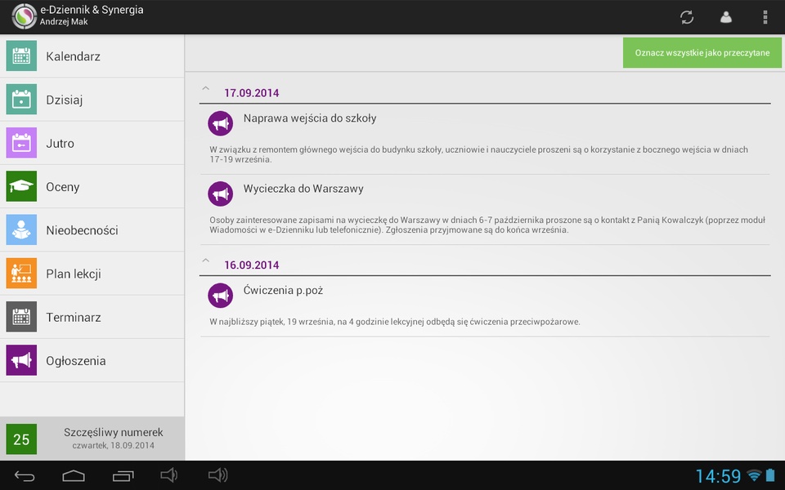Click the 14:59 clock in status bar
The image size is (785, 490).
pos(718,476)
